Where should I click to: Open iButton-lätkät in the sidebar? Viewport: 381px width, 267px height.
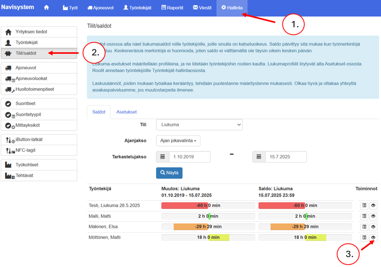coord(29,139)
